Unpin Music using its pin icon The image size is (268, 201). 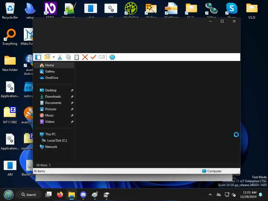72,115
